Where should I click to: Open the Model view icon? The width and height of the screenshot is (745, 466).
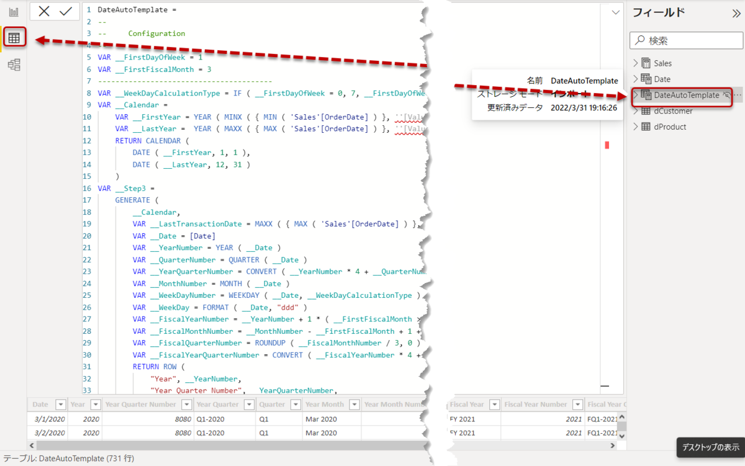tap(14, 65)
